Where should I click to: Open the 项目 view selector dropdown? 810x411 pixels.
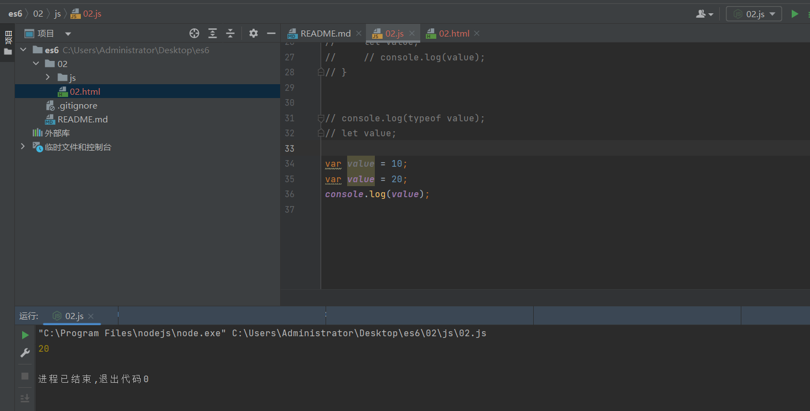tap(48, 33)
